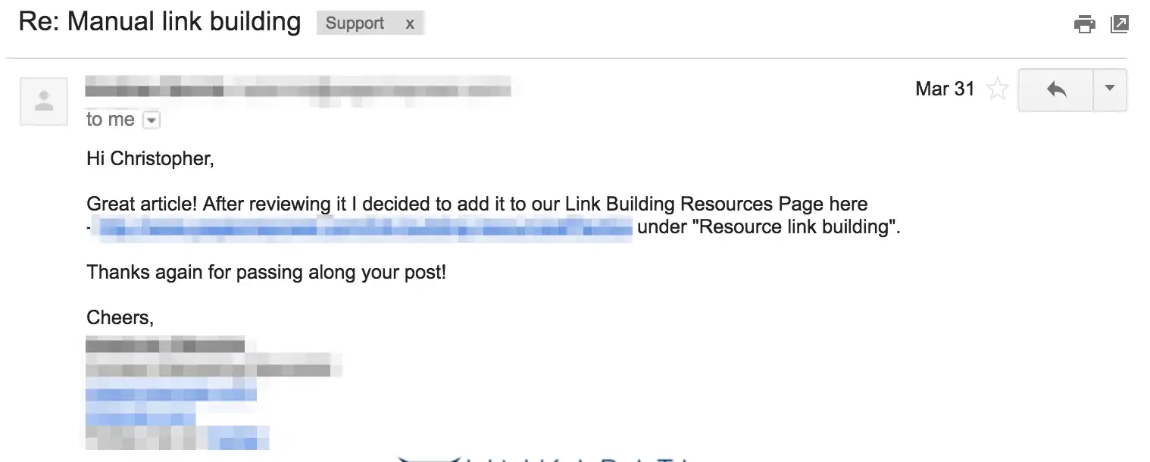Viewport: 1150px width, 462px height.
Task: Open the More options dropdown beside reply
Action: (x=1110, y=89)
